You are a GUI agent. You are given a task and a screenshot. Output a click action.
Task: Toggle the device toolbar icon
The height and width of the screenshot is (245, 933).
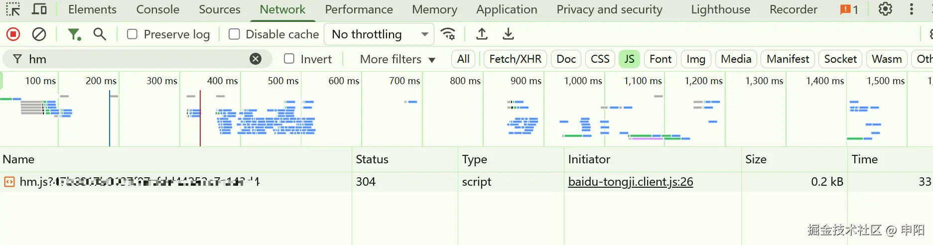coord(39,9)
